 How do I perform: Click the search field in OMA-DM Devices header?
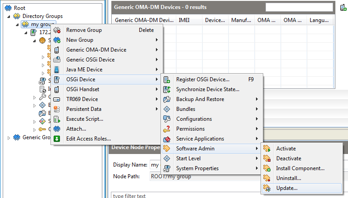coord(299,7)
